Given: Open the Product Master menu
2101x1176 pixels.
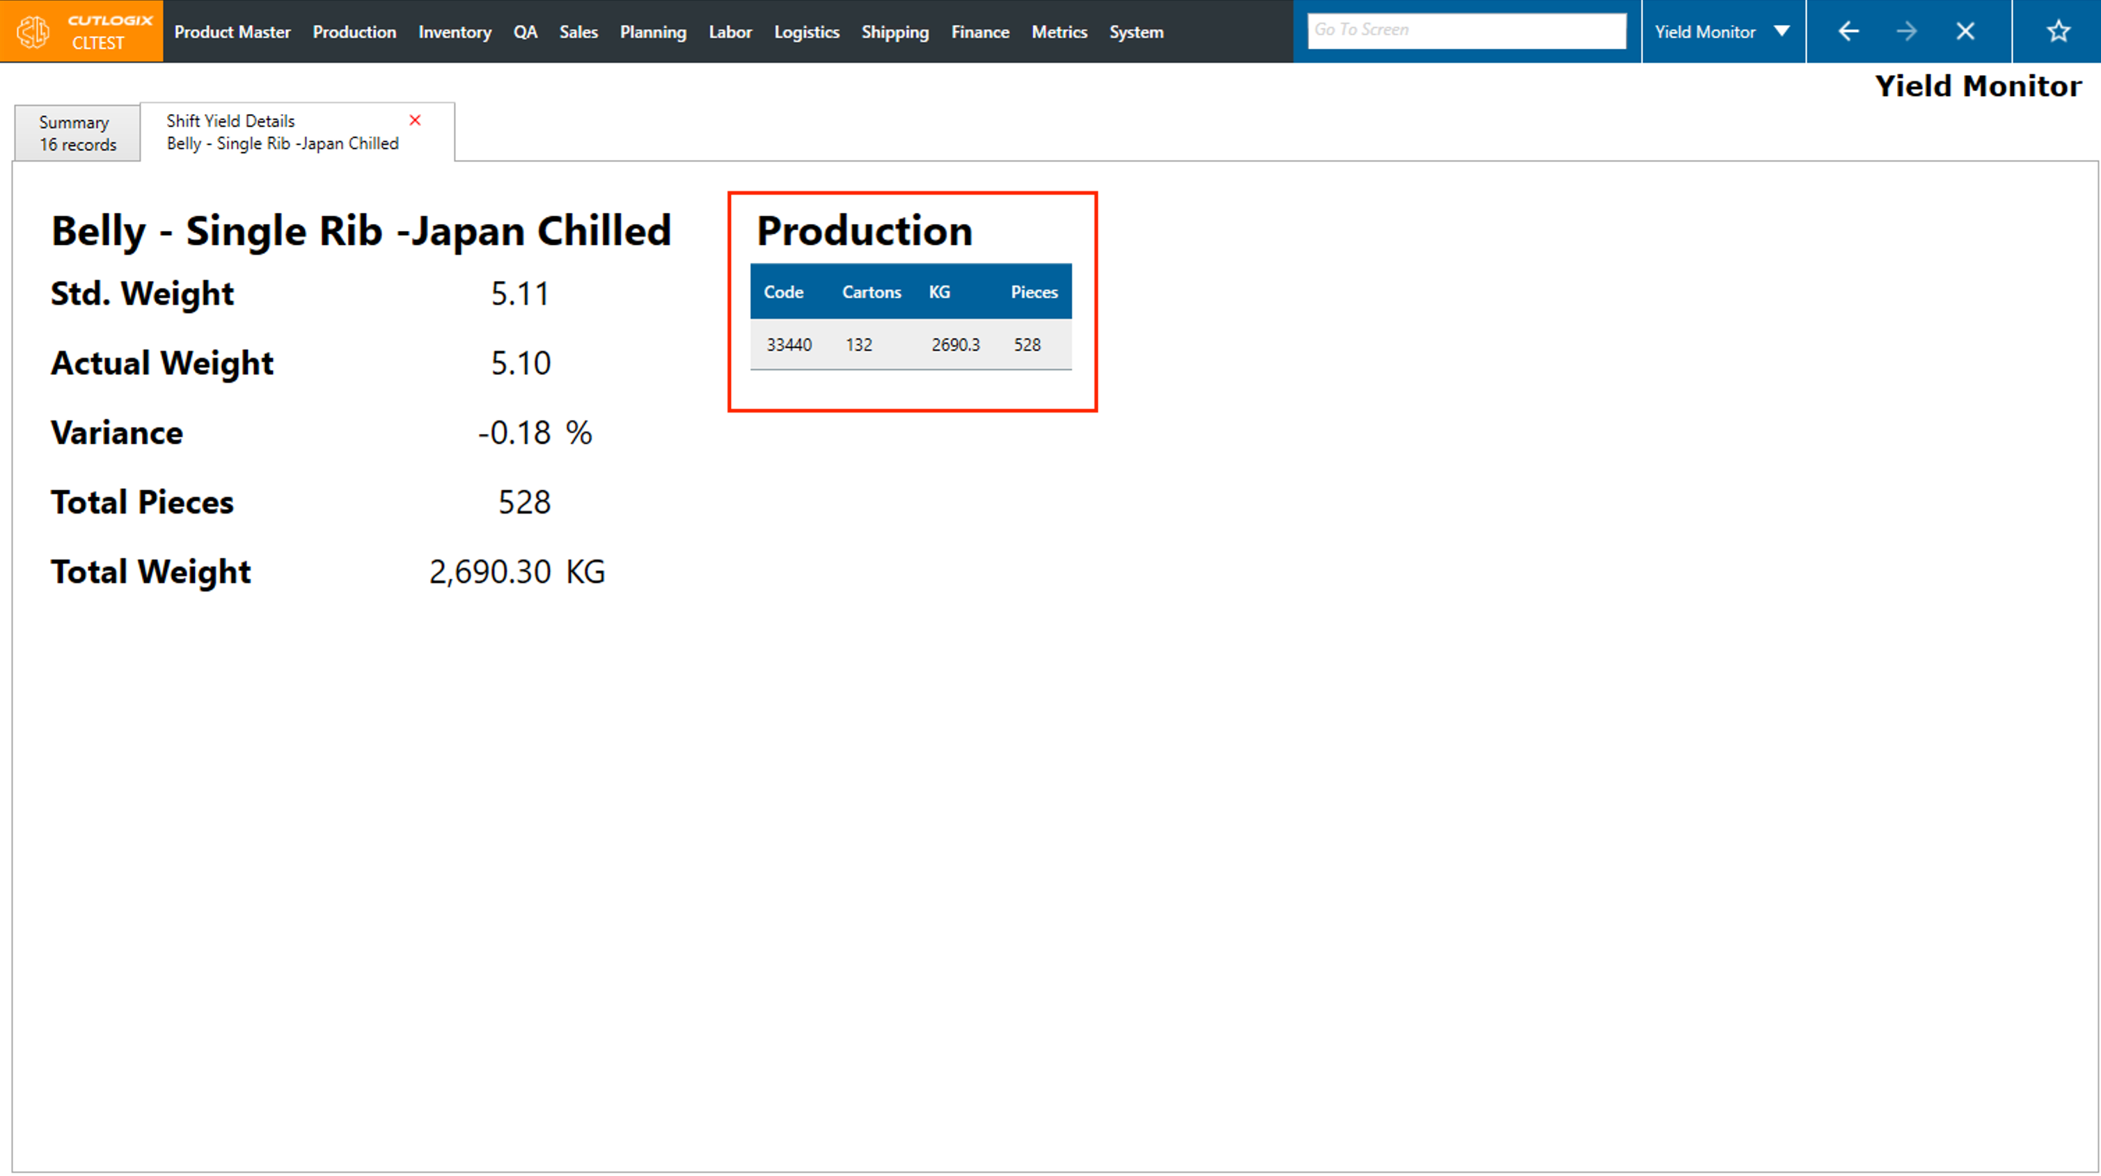Looking at the screenshot, I should tap(232, 32).
